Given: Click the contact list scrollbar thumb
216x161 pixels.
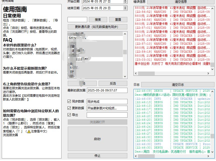Looking at the screenshot, I should click(125, 52).
